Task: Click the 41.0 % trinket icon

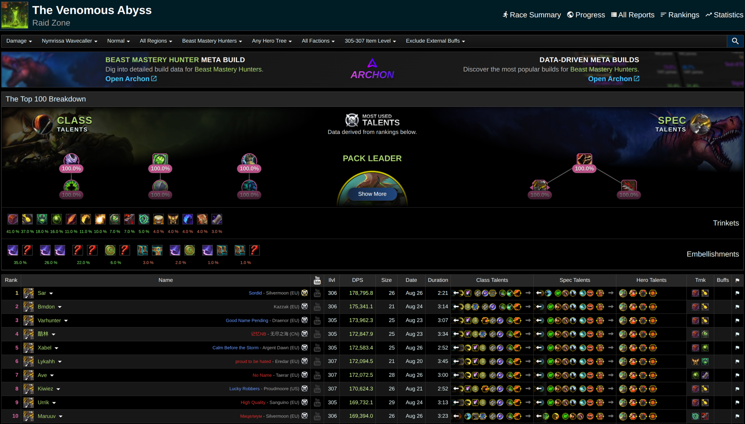Action: 13,219
